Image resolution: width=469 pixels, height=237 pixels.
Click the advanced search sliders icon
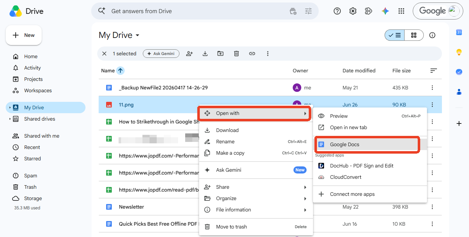pos(308,11)
